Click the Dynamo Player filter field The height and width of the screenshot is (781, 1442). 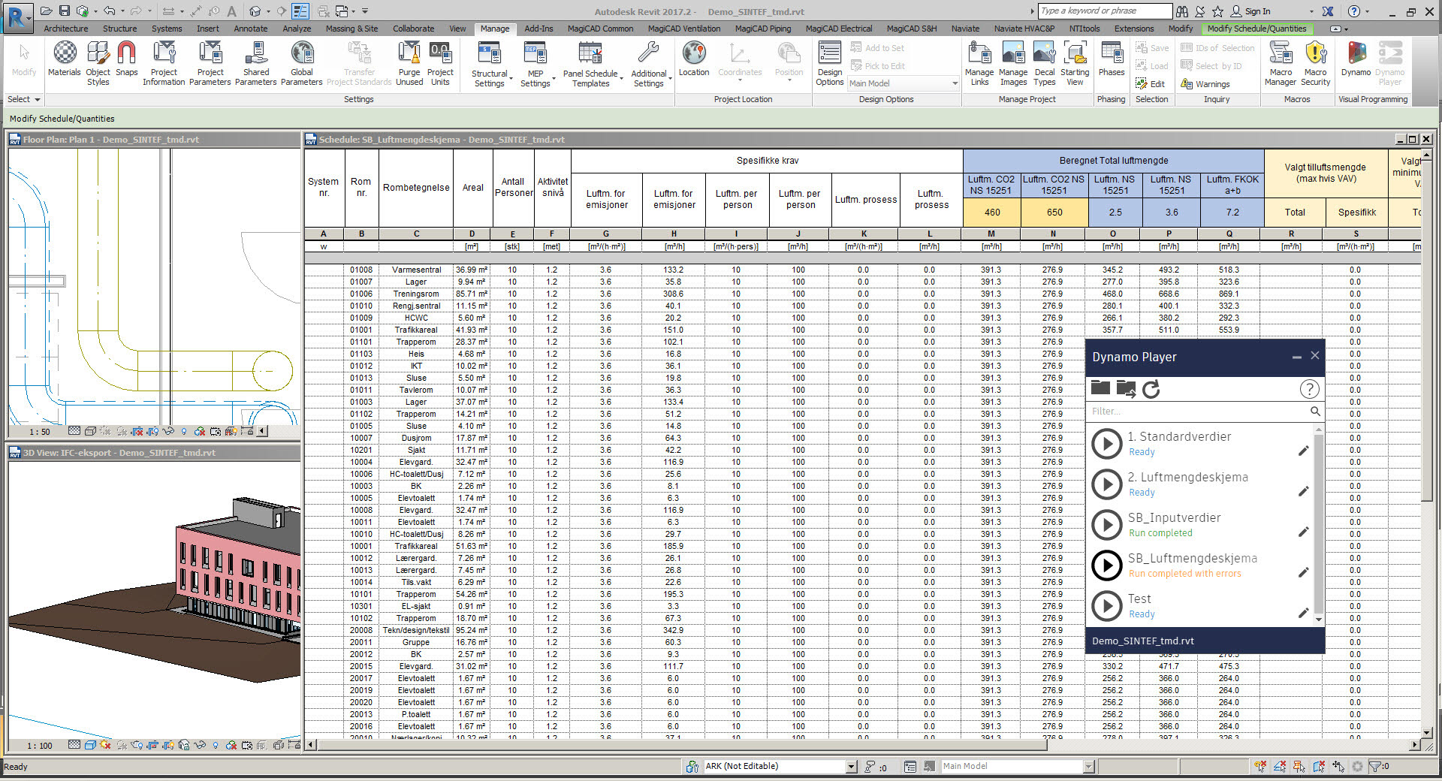(x=1198, y=411)
